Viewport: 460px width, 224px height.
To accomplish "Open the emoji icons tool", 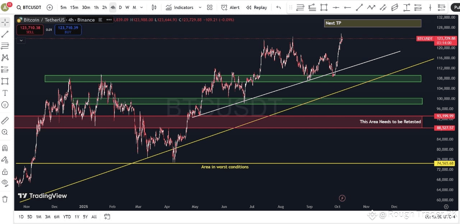I will point(5,105).
